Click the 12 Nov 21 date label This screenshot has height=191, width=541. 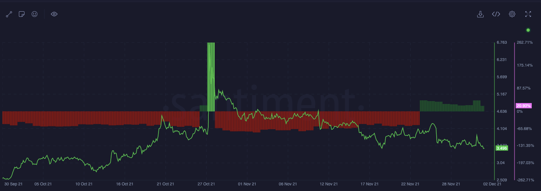[x=328, y=184]
